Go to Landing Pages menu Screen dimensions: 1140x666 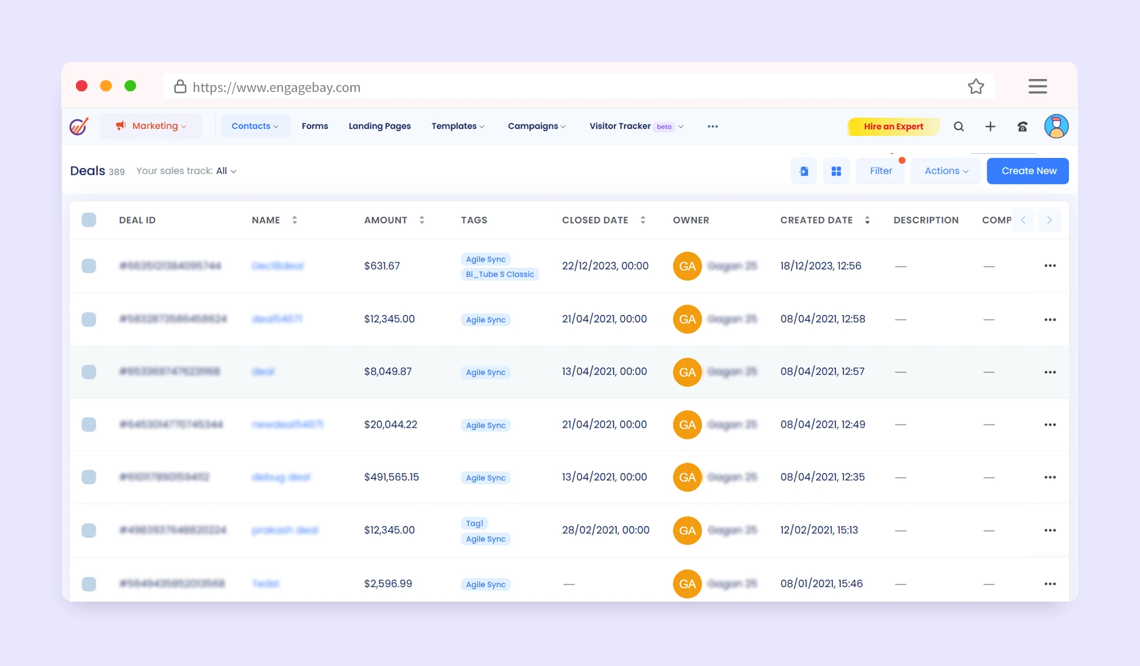point(379,126)
